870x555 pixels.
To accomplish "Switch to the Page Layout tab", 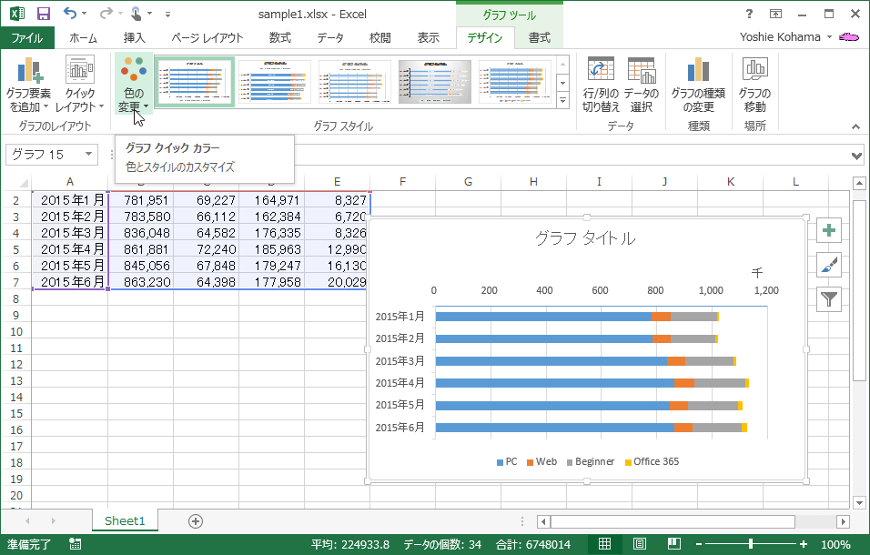I will pos(207,37).
